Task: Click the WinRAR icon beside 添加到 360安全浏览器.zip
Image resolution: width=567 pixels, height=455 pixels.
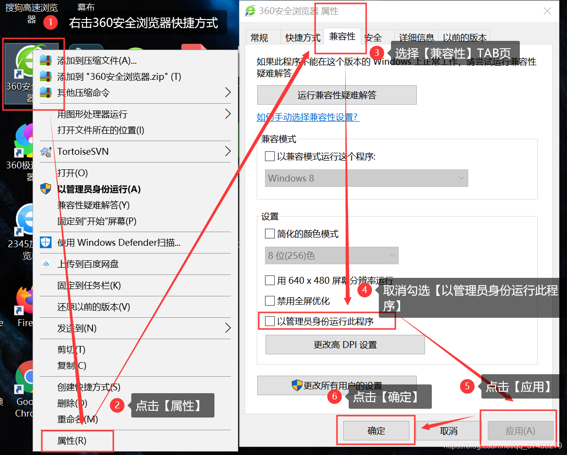Action: click(46, 76)
